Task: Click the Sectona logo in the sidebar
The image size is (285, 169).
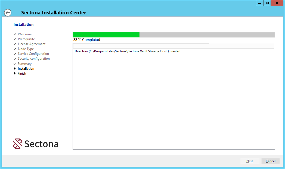Action: coord(35,144)
